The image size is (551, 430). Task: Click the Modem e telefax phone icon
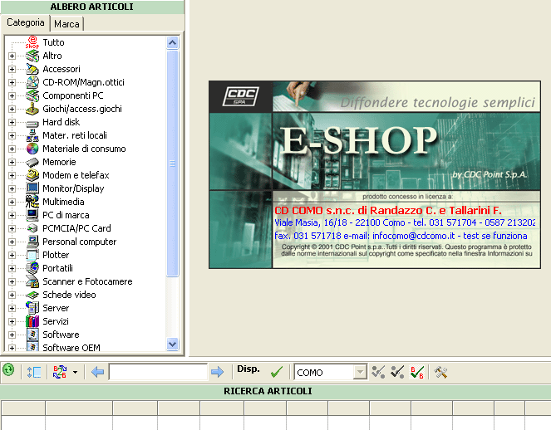point(32,175)
